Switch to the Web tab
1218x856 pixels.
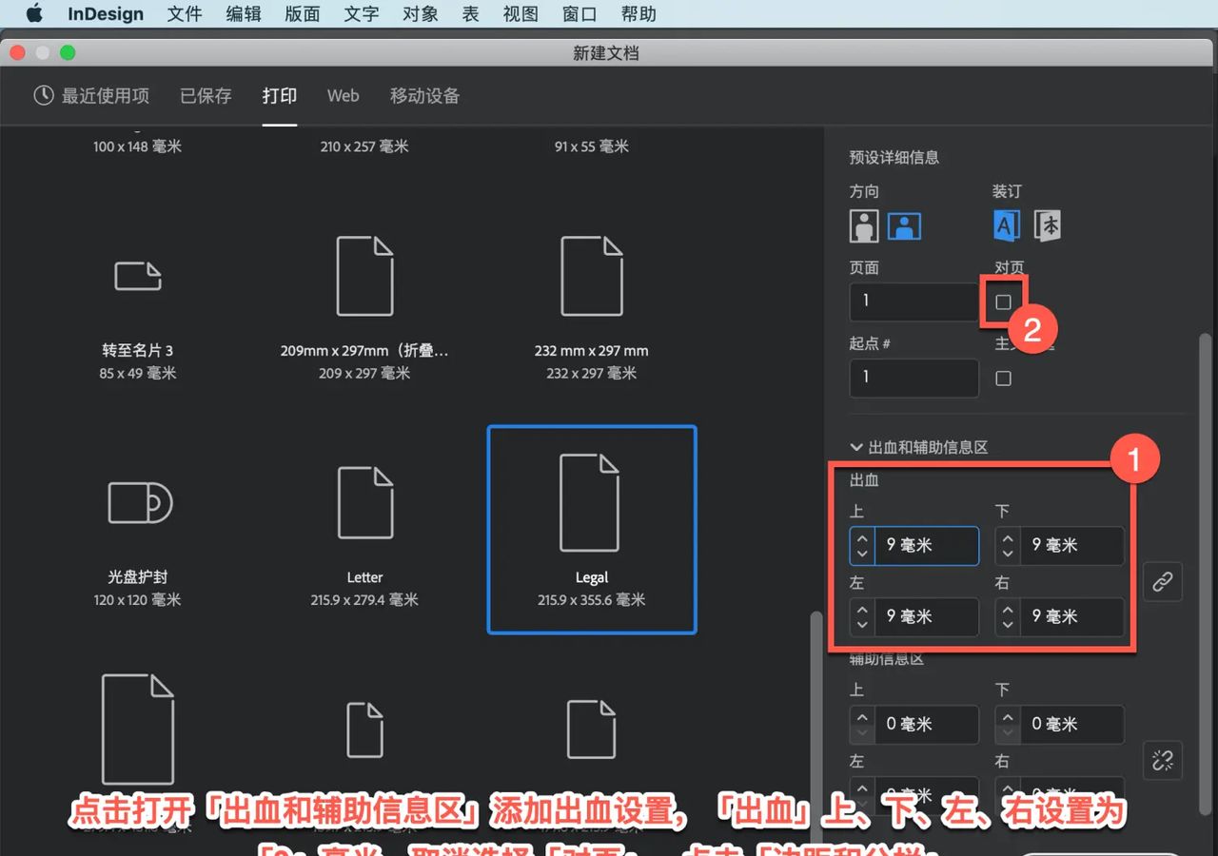(343, 95)
